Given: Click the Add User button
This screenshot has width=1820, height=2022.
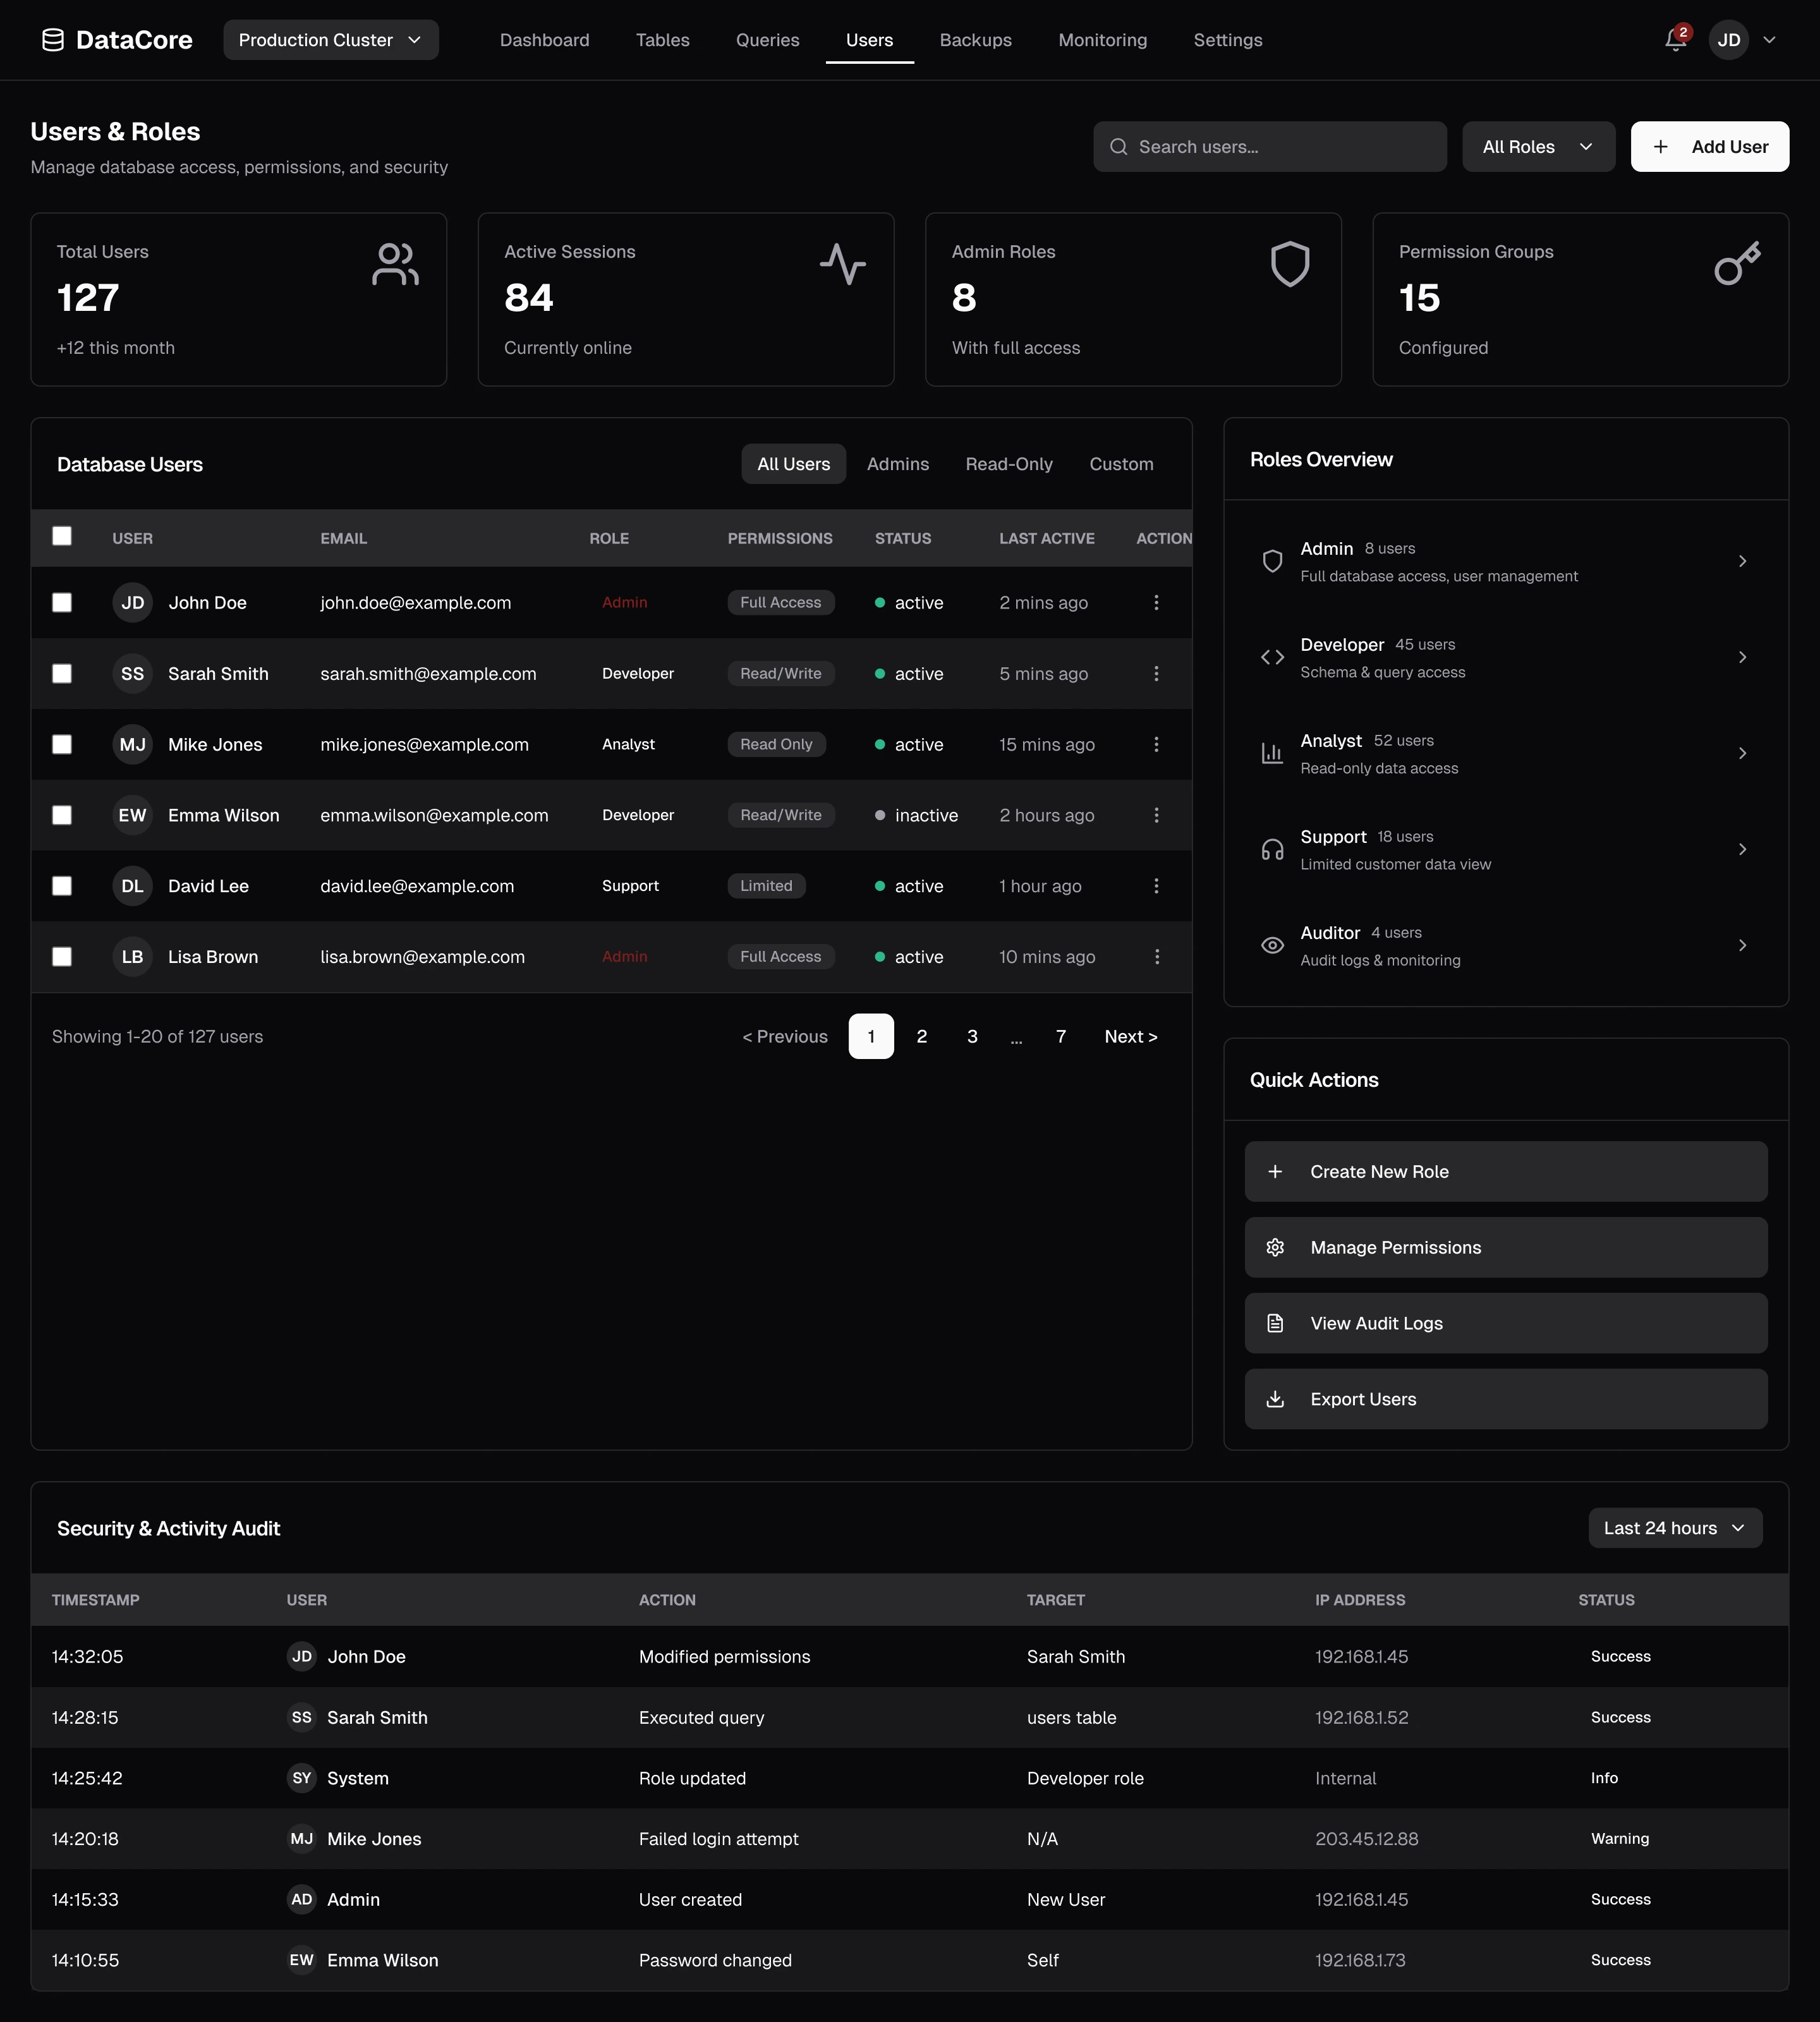Looking at the screenshot, I should [1709, 147].
